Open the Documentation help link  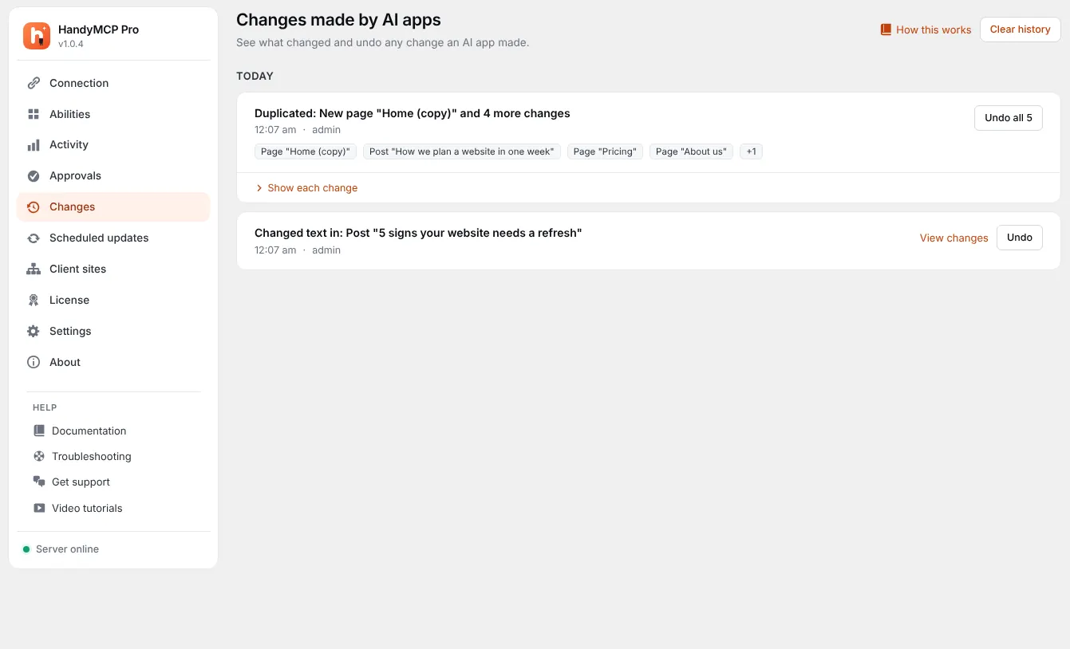[89, 431]
